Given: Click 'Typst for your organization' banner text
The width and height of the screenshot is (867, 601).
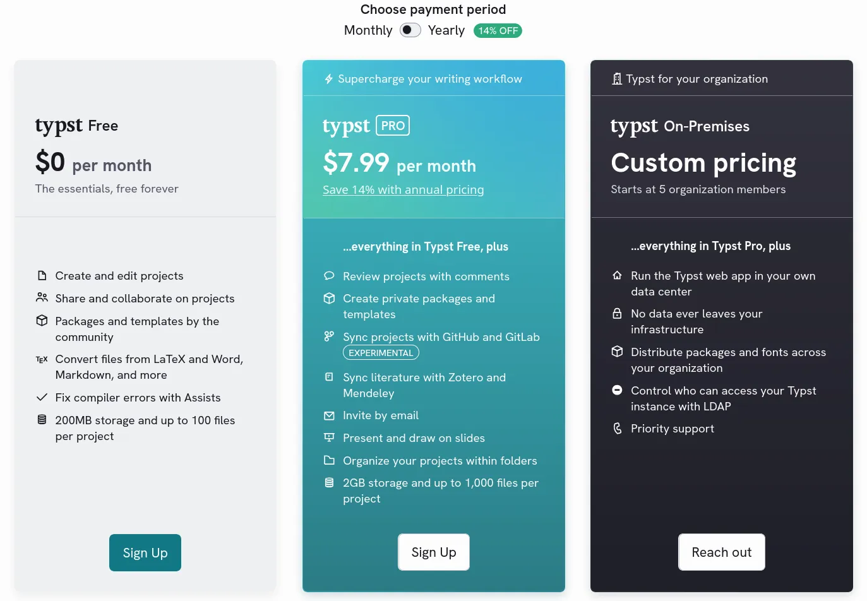Looking at the screenshot, I should click(x=697, y=79).
